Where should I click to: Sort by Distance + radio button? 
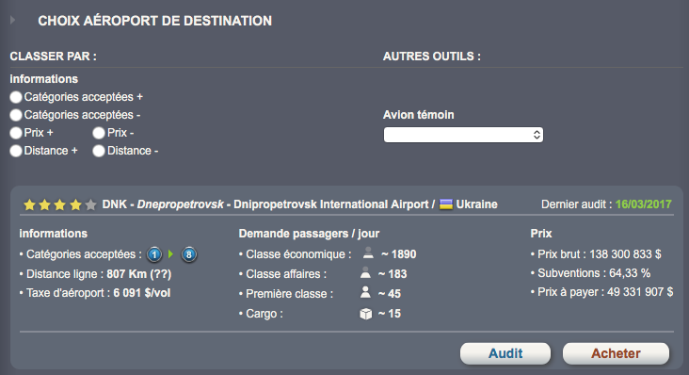(16, 151)
